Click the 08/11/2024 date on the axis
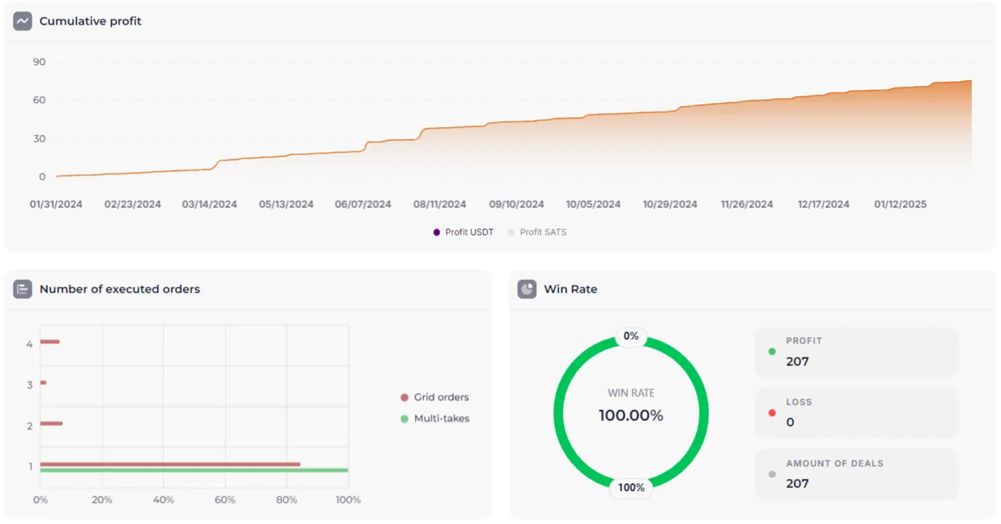1001x524 pixels. tap(439, 205)
